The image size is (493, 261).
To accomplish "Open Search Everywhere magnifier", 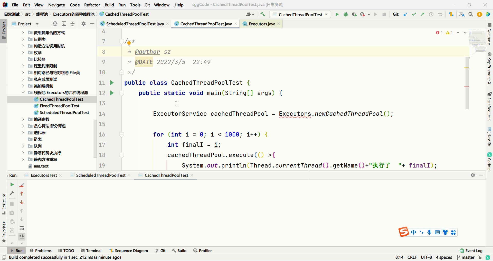I will coord(471,14).
